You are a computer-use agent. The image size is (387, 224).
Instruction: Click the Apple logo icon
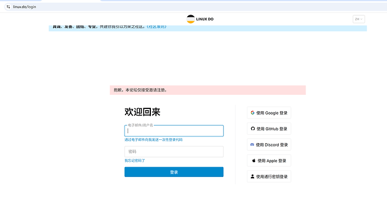pyautogui.click(x=254, y=161)
